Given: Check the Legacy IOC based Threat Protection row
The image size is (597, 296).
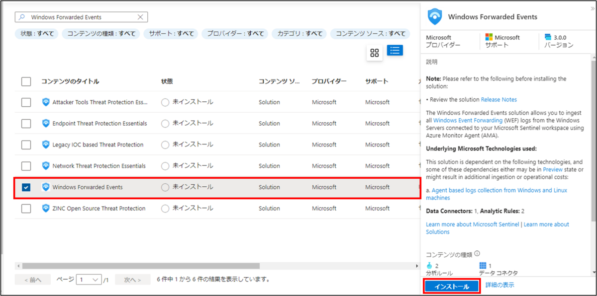Looking at the screenshot, I should click(26, 145).
